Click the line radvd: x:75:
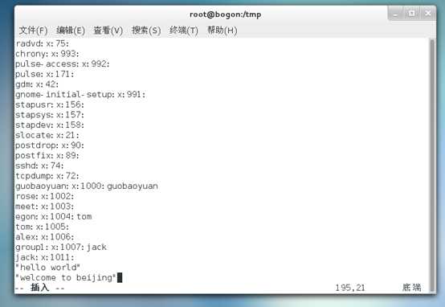445x307 pixels. [x=42, y=43]
